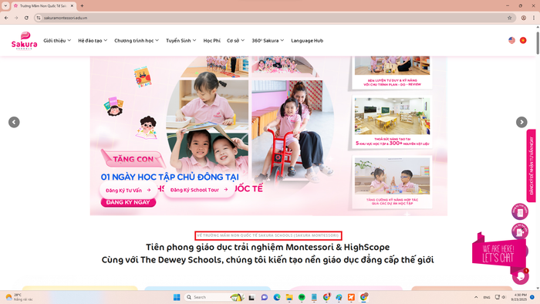The image size is (540, 304).
Task: Close the Trường Mầm Non Quốc Tế tab
Action: pyautogui.click(x=72, y=6)
